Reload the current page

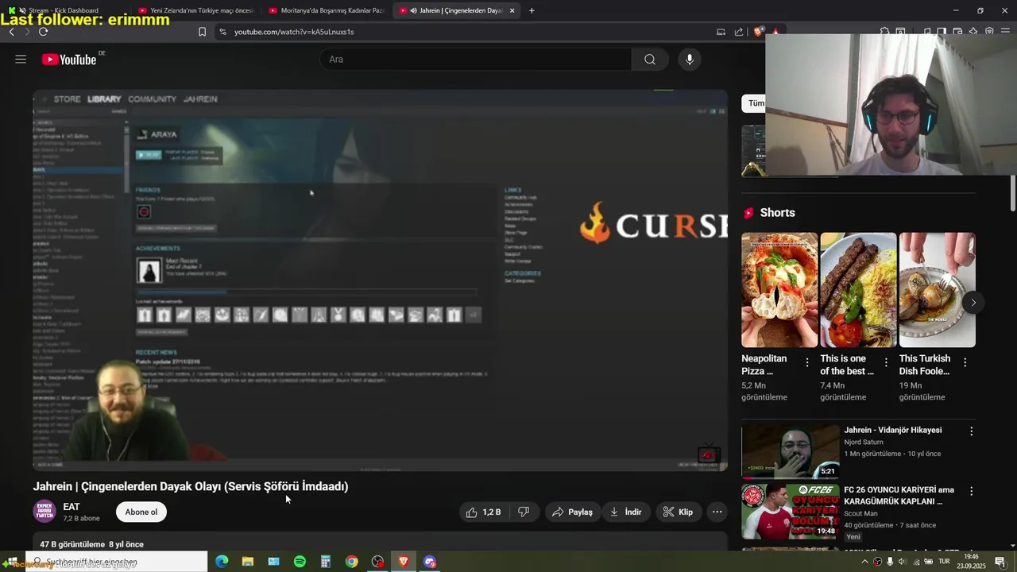[x=43, y=32]
